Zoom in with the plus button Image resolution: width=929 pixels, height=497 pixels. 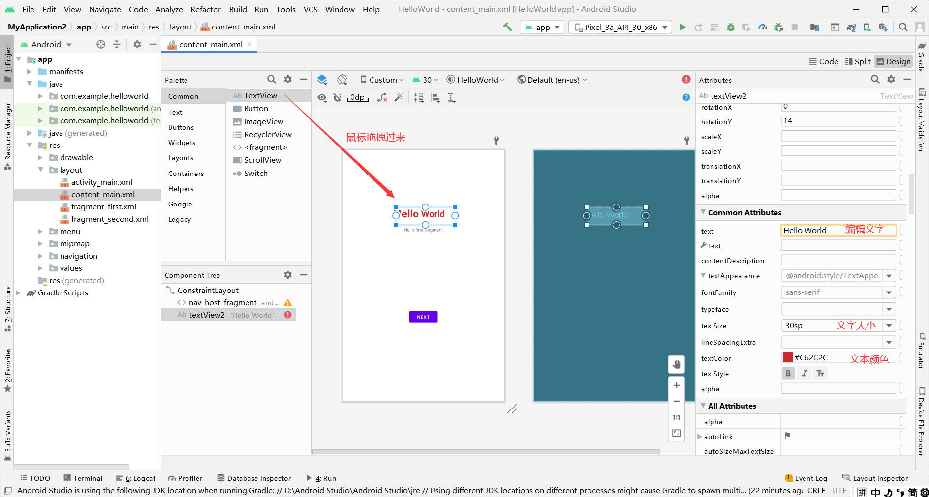coord(677,385)
